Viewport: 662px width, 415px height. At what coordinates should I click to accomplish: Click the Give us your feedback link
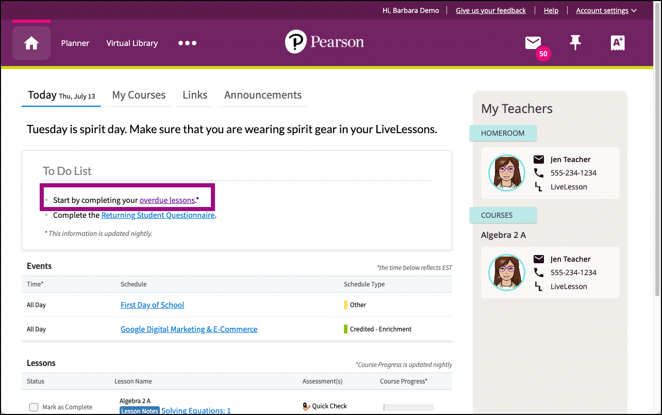pyautogui.click(x=490, y=10)
